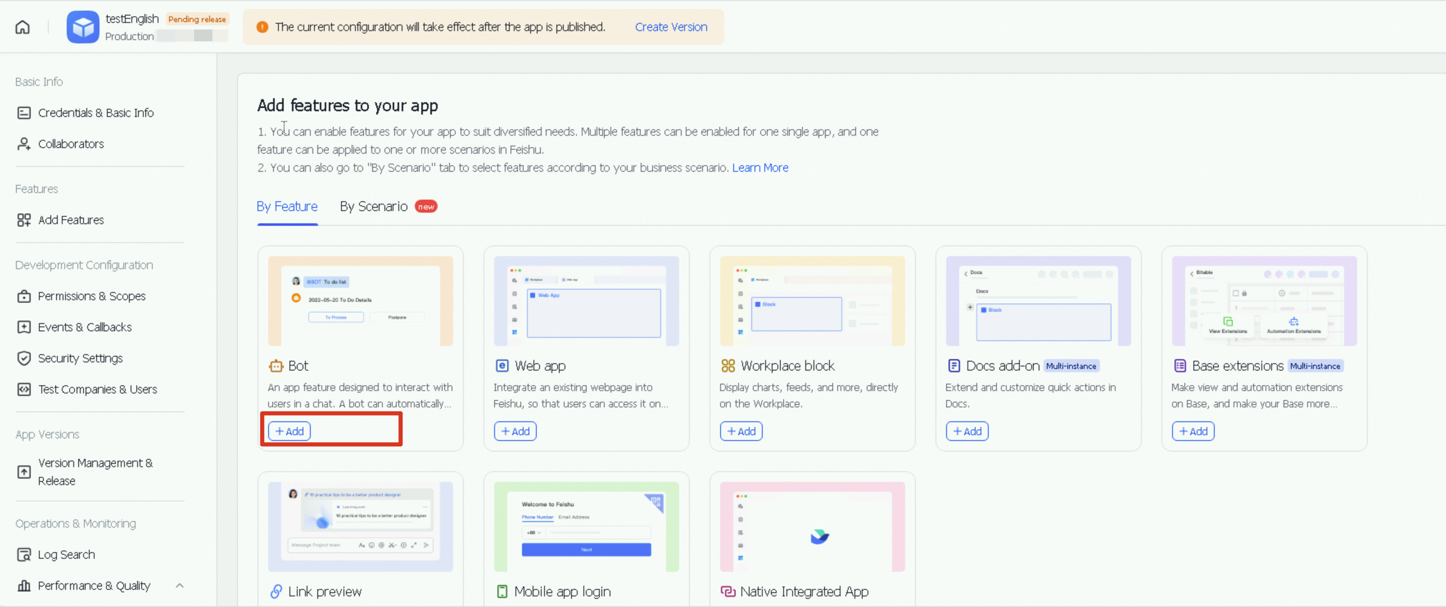Click the Multi-instance tag on Docs add-on
The height and width of the screenshot is (607, 1446).
click(1071, 366)
